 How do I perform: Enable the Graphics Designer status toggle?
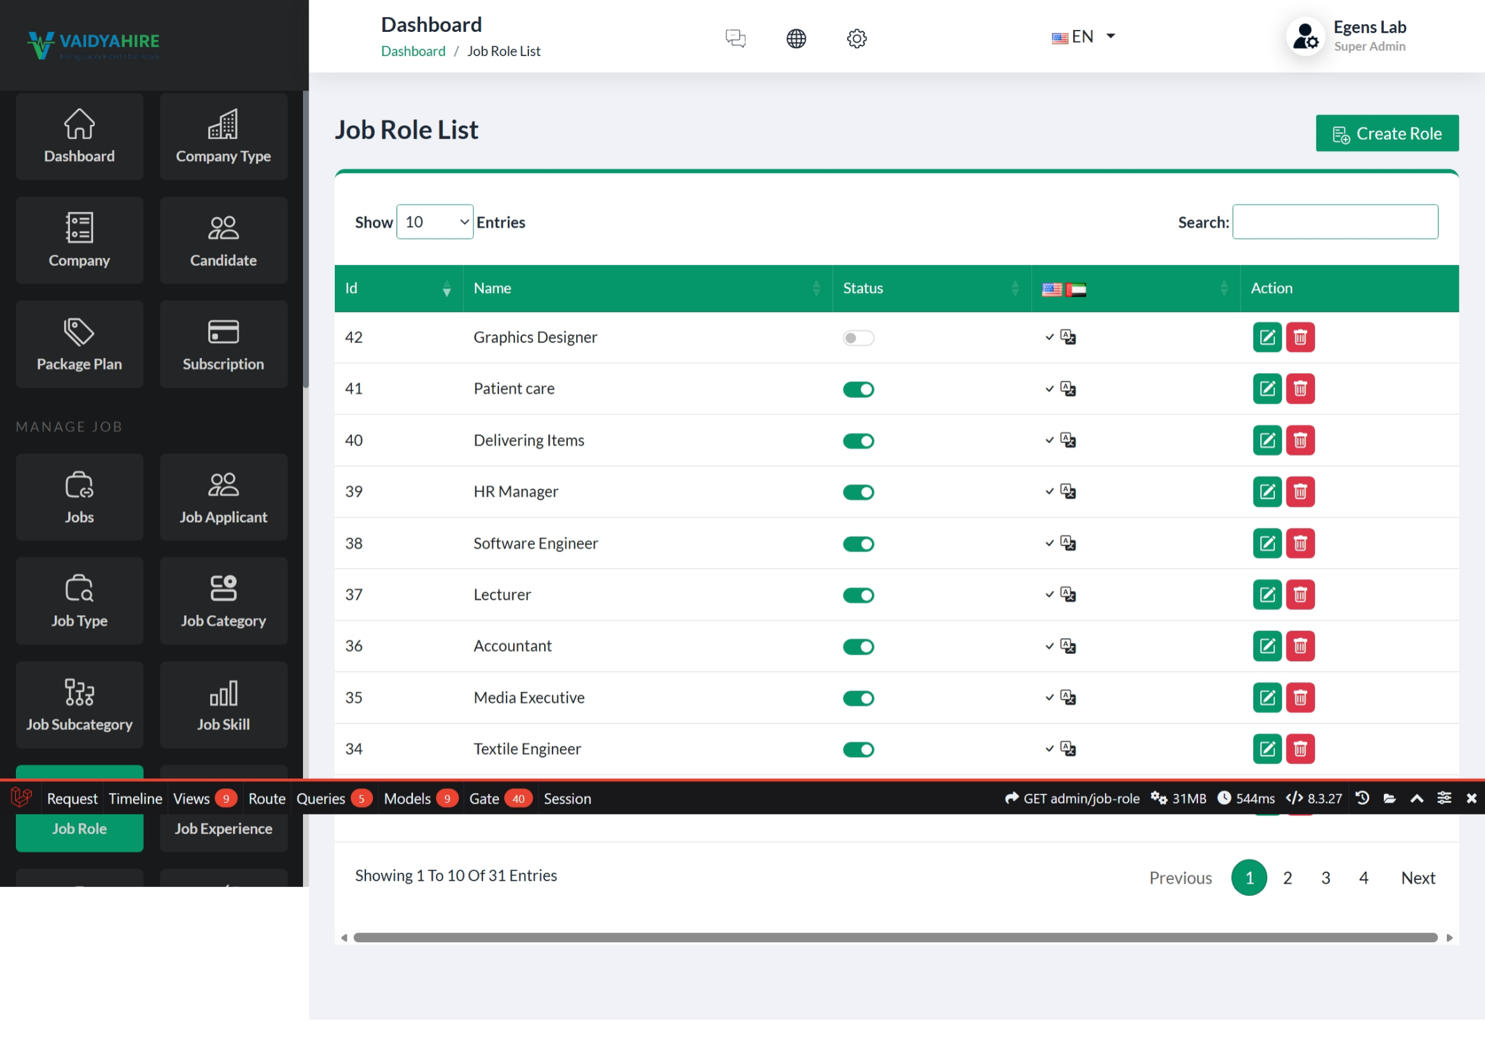point(857,337)
